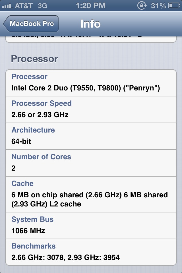Tap the 3G network indicator

[x=42, y=6]
